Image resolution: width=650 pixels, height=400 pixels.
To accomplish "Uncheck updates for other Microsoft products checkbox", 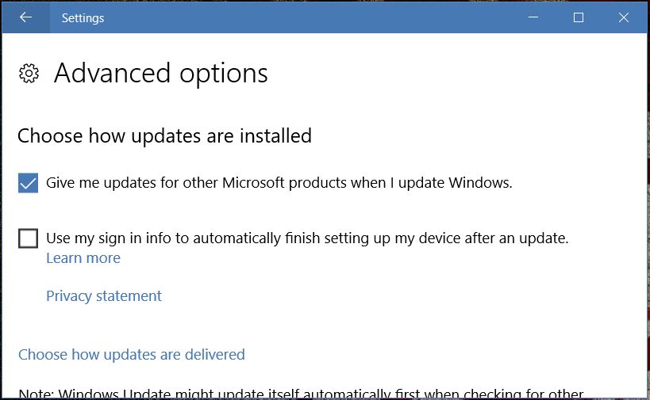I will [x=28, y=183].
